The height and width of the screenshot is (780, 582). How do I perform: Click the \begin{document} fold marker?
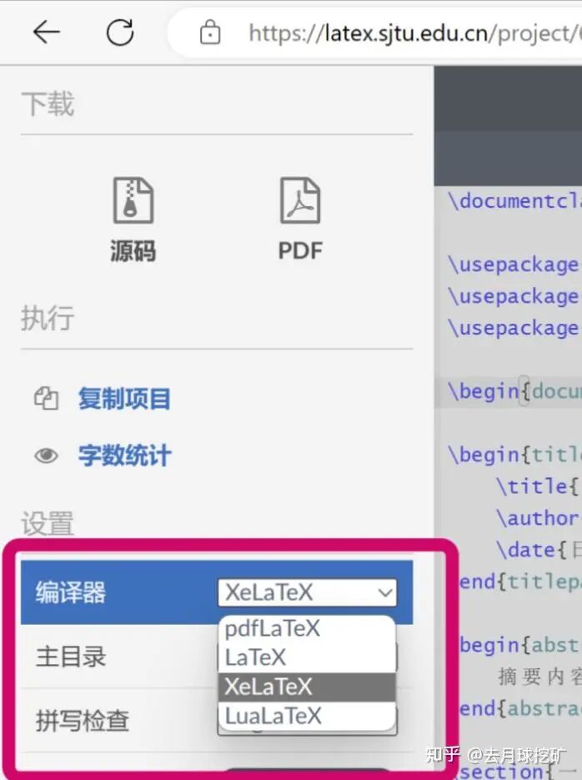[x=524, y=391]
